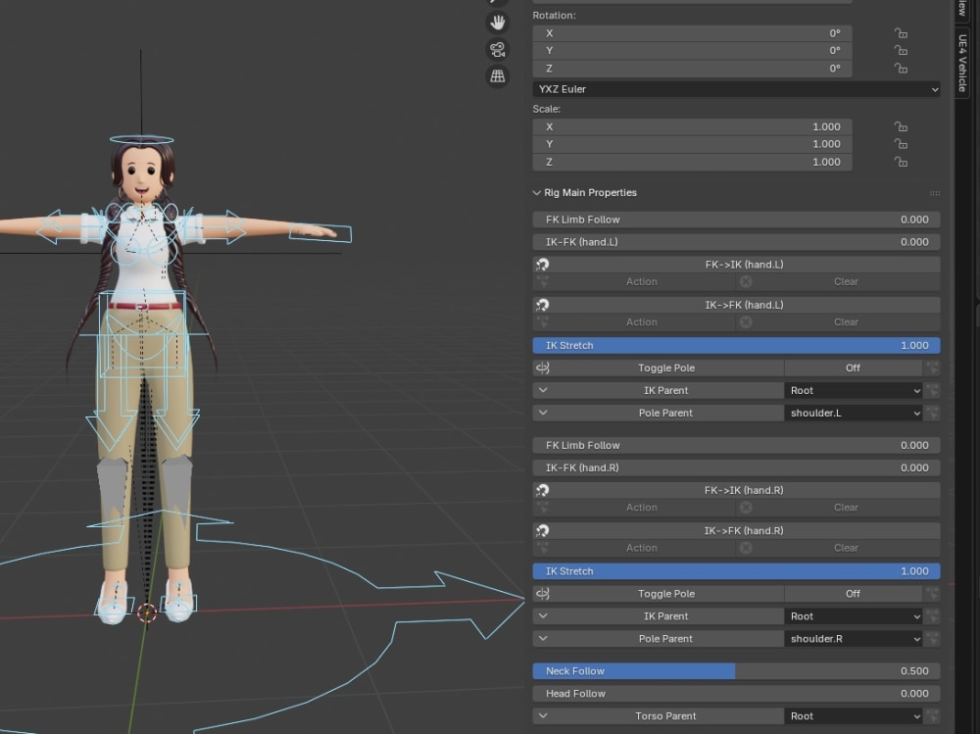Click the Rotation Y field
The height and width of the screenshot is (734, 980).
692,51
